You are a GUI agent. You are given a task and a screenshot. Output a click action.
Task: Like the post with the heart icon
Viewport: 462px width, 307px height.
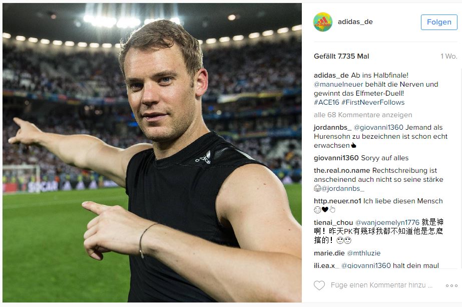coord(319,285)
